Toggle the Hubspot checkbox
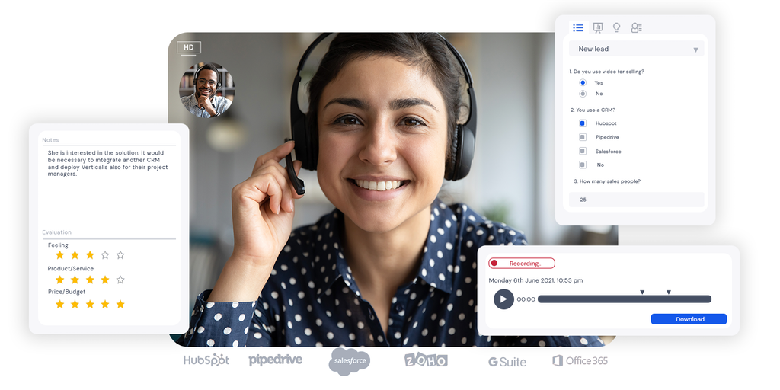This screenshot has height=390, width=780. coord(583,123)
